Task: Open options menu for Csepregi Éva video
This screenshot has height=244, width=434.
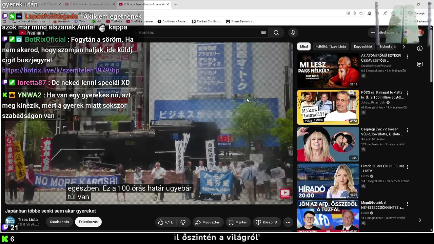Action: (407, 130)
